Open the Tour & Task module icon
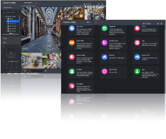Viewport: 166px width, 139px height. click(x=104, y=71)
